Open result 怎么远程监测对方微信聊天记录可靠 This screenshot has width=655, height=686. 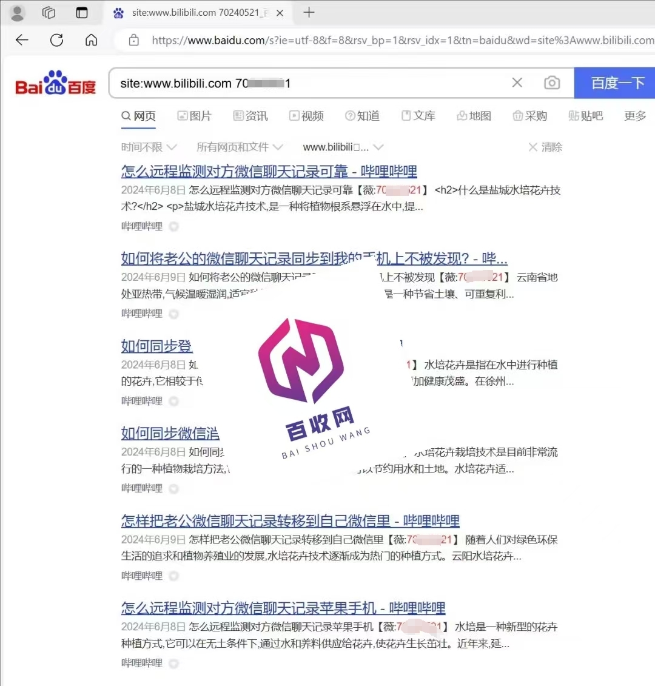269,171
